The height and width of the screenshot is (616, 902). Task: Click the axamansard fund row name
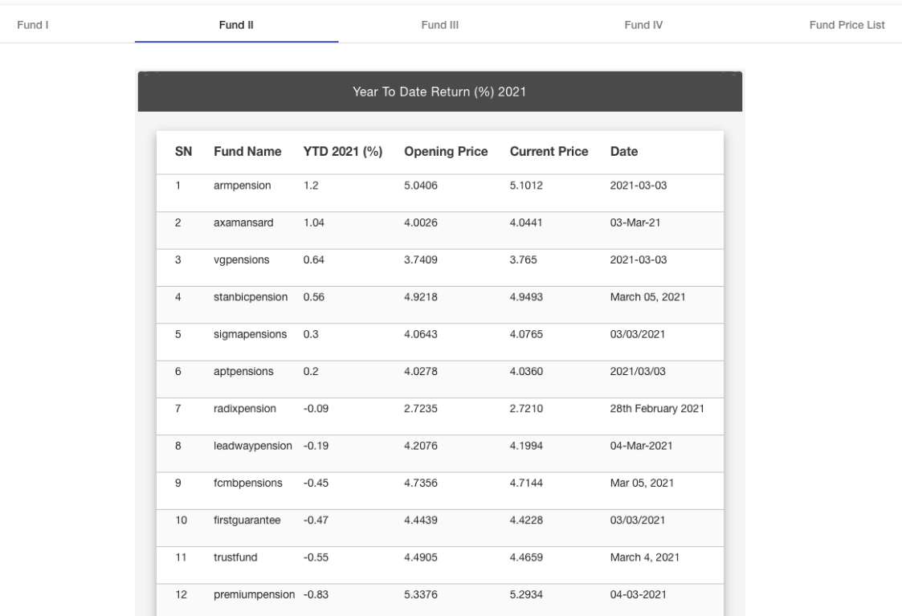[x=243, y=222]
